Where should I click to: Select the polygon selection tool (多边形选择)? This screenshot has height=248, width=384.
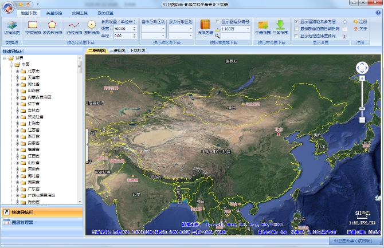click(x=52, y=25)
